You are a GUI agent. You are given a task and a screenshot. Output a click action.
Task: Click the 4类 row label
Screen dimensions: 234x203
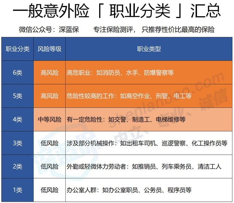coord(18,120)
